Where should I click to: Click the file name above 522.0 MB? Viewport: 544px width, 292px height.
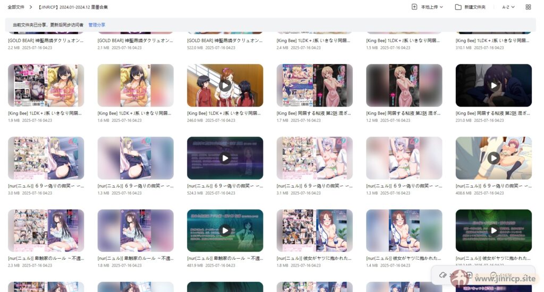coord(225,40)
